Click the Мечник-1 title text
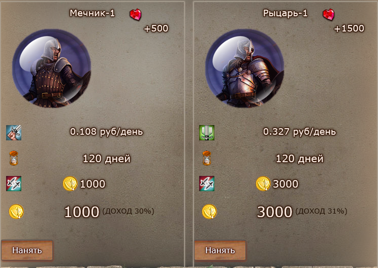The image size is (378, 268). click(x=92, y=13)
